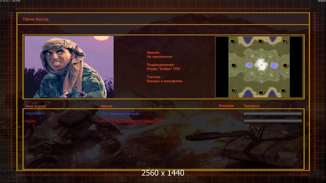This screenshot has height=183, width=326.
Task: Pick empty start slot at map's bottom center
Action: click(261, 93)
